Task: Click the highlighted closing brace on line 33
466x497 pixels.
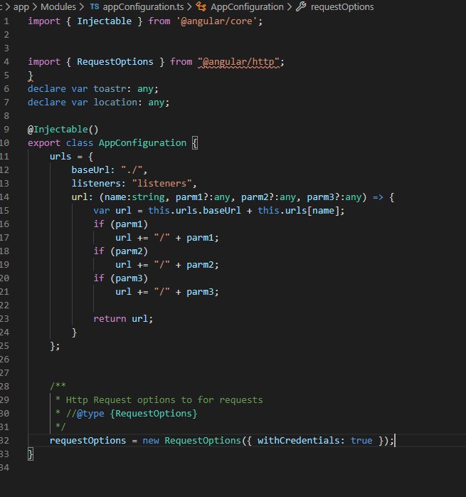Action: click(x=31, y=454)
